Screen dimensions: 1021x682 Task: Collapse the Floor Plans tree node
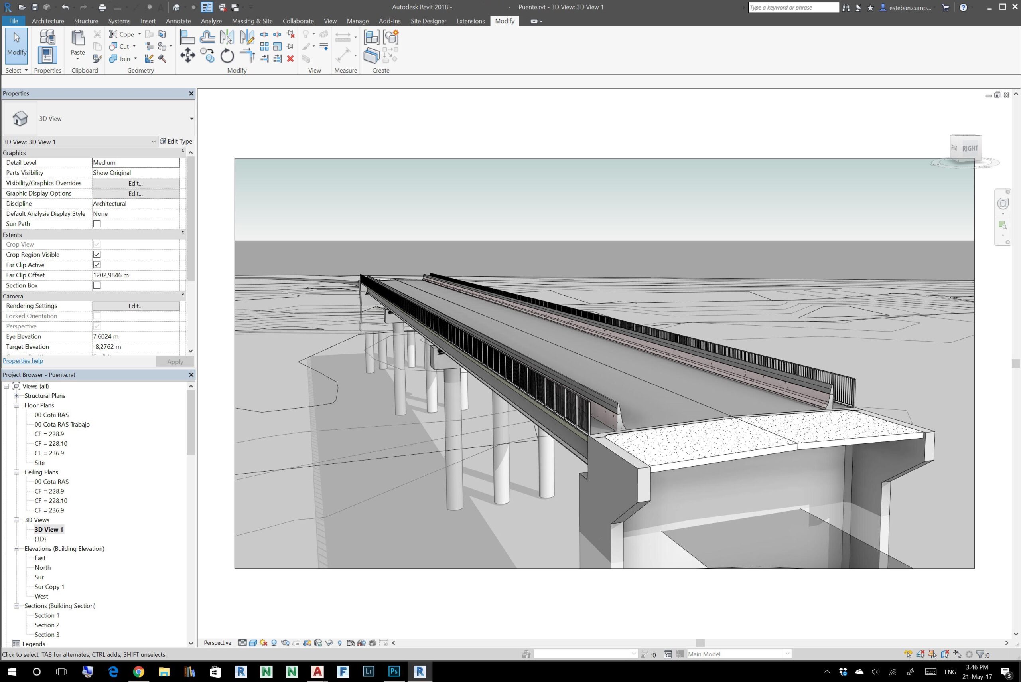pos(16,405)
